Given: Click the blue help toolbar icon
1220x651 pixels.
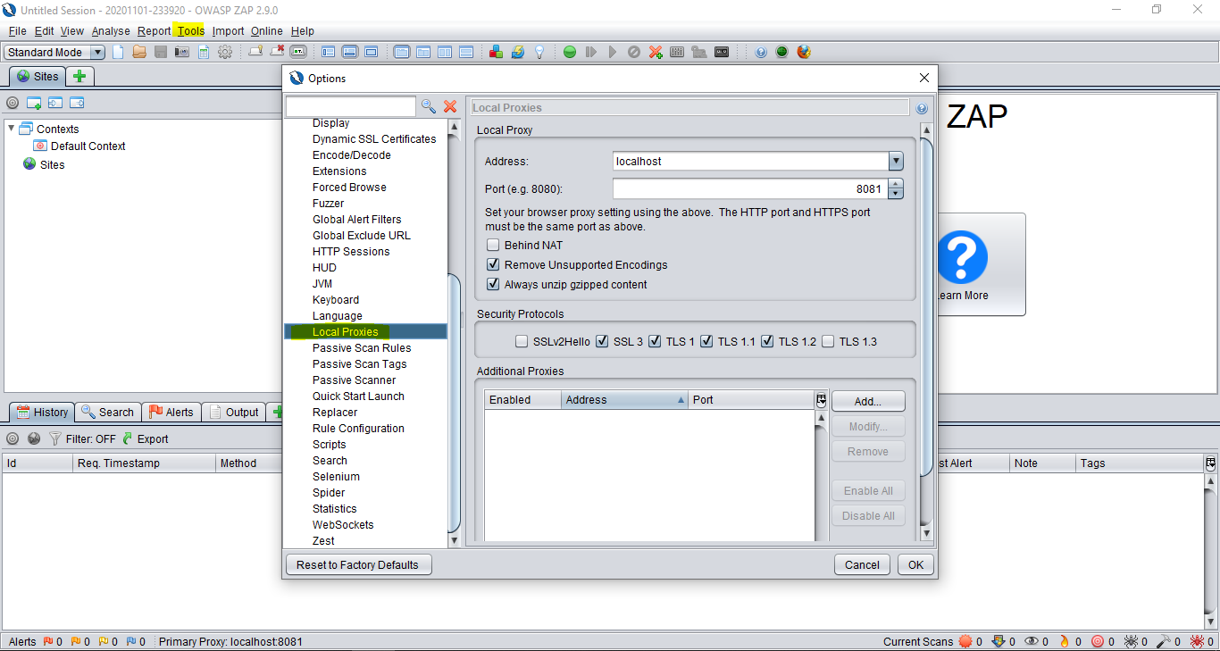Looking at the screenshot, I should (761, 52).
